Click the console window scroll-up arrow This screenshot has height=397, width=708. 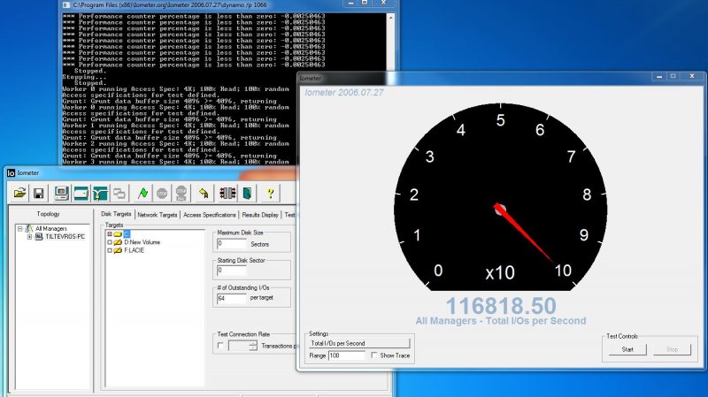390,17
